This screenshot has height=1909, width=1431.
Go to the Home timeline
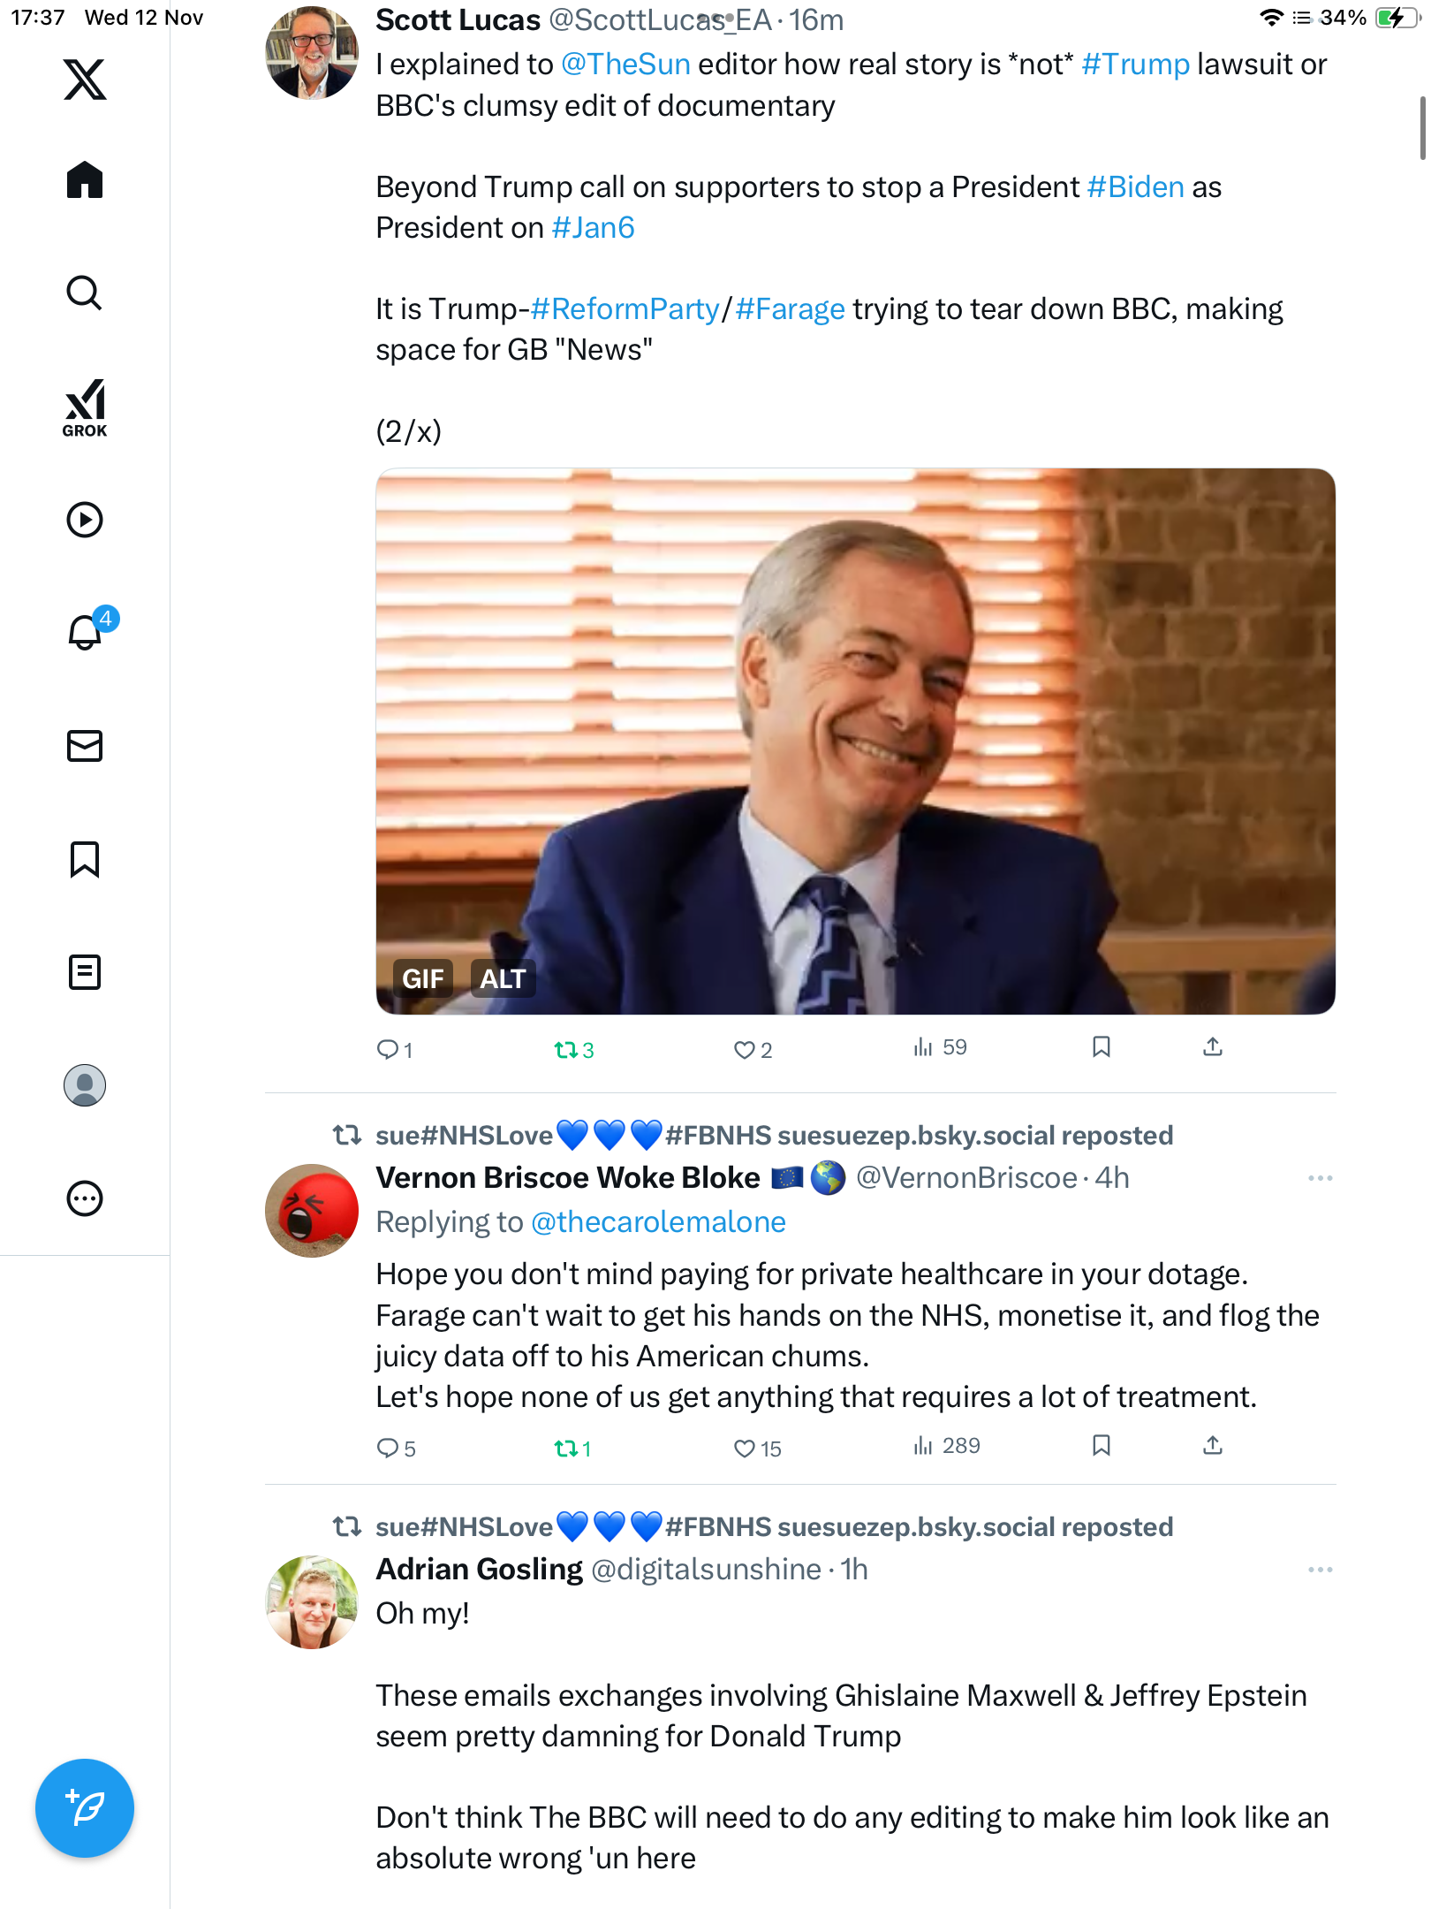point(85,180)
